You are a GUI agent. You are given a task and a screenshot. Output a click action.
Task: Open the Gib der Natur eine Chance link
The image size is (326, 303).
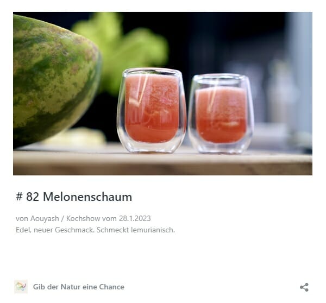[x=79, y=287]
